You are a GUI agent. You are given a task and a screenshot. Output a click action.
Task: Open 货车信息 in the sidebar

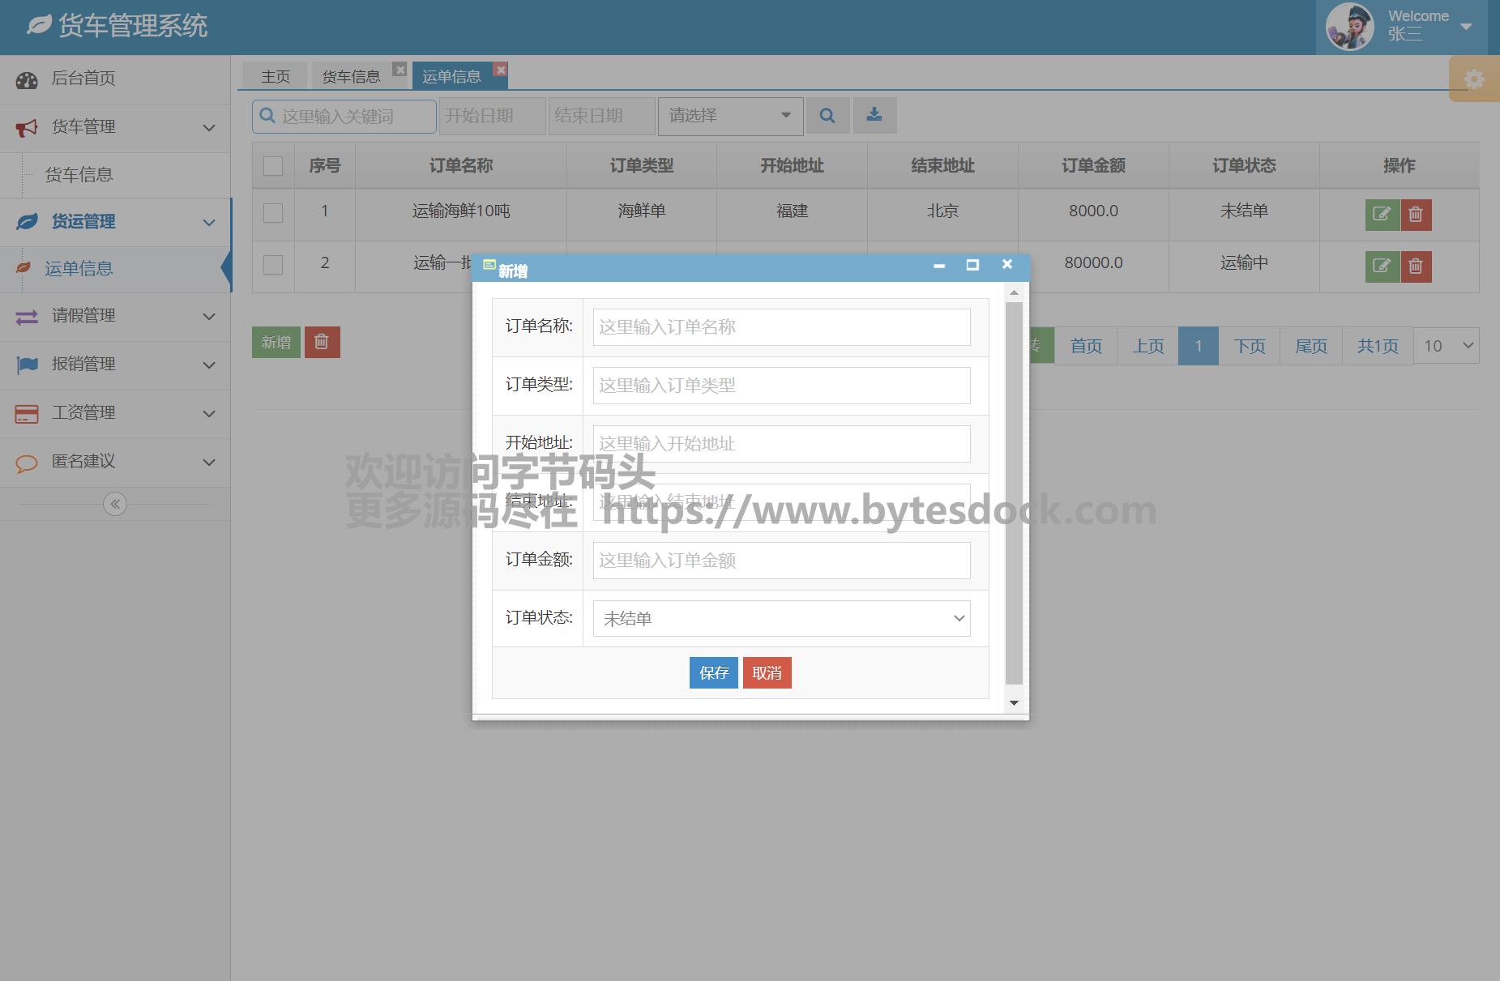tap(79, 175)
